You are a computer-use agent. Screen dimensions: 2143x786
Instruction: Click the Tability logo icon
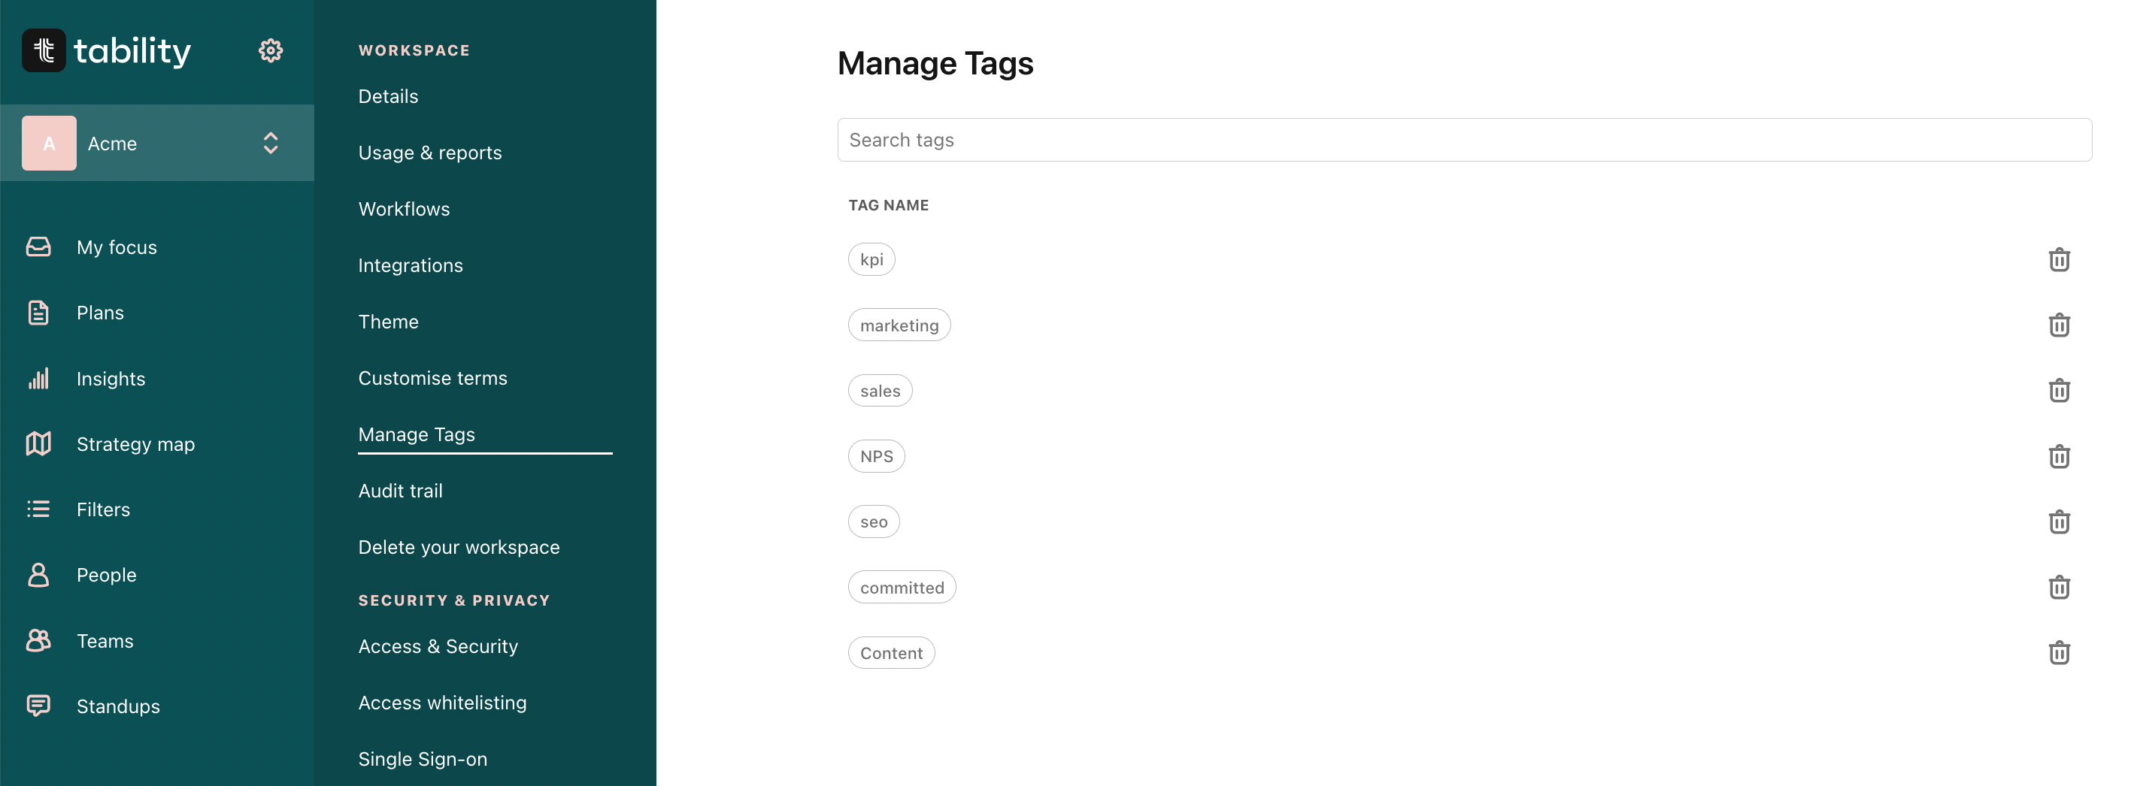coord(44,51)
